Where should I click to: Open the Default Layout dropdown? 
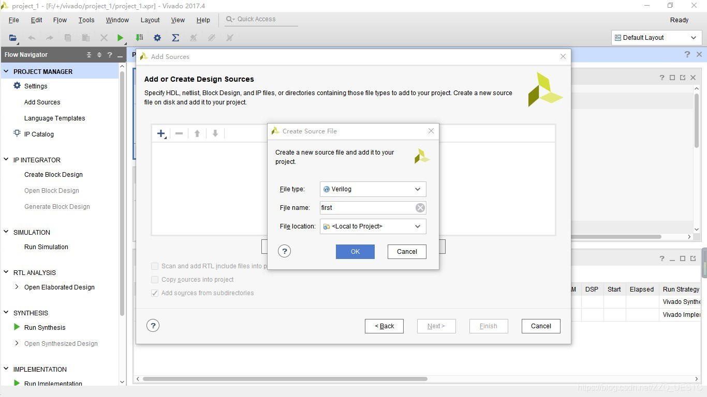point(656,38)
